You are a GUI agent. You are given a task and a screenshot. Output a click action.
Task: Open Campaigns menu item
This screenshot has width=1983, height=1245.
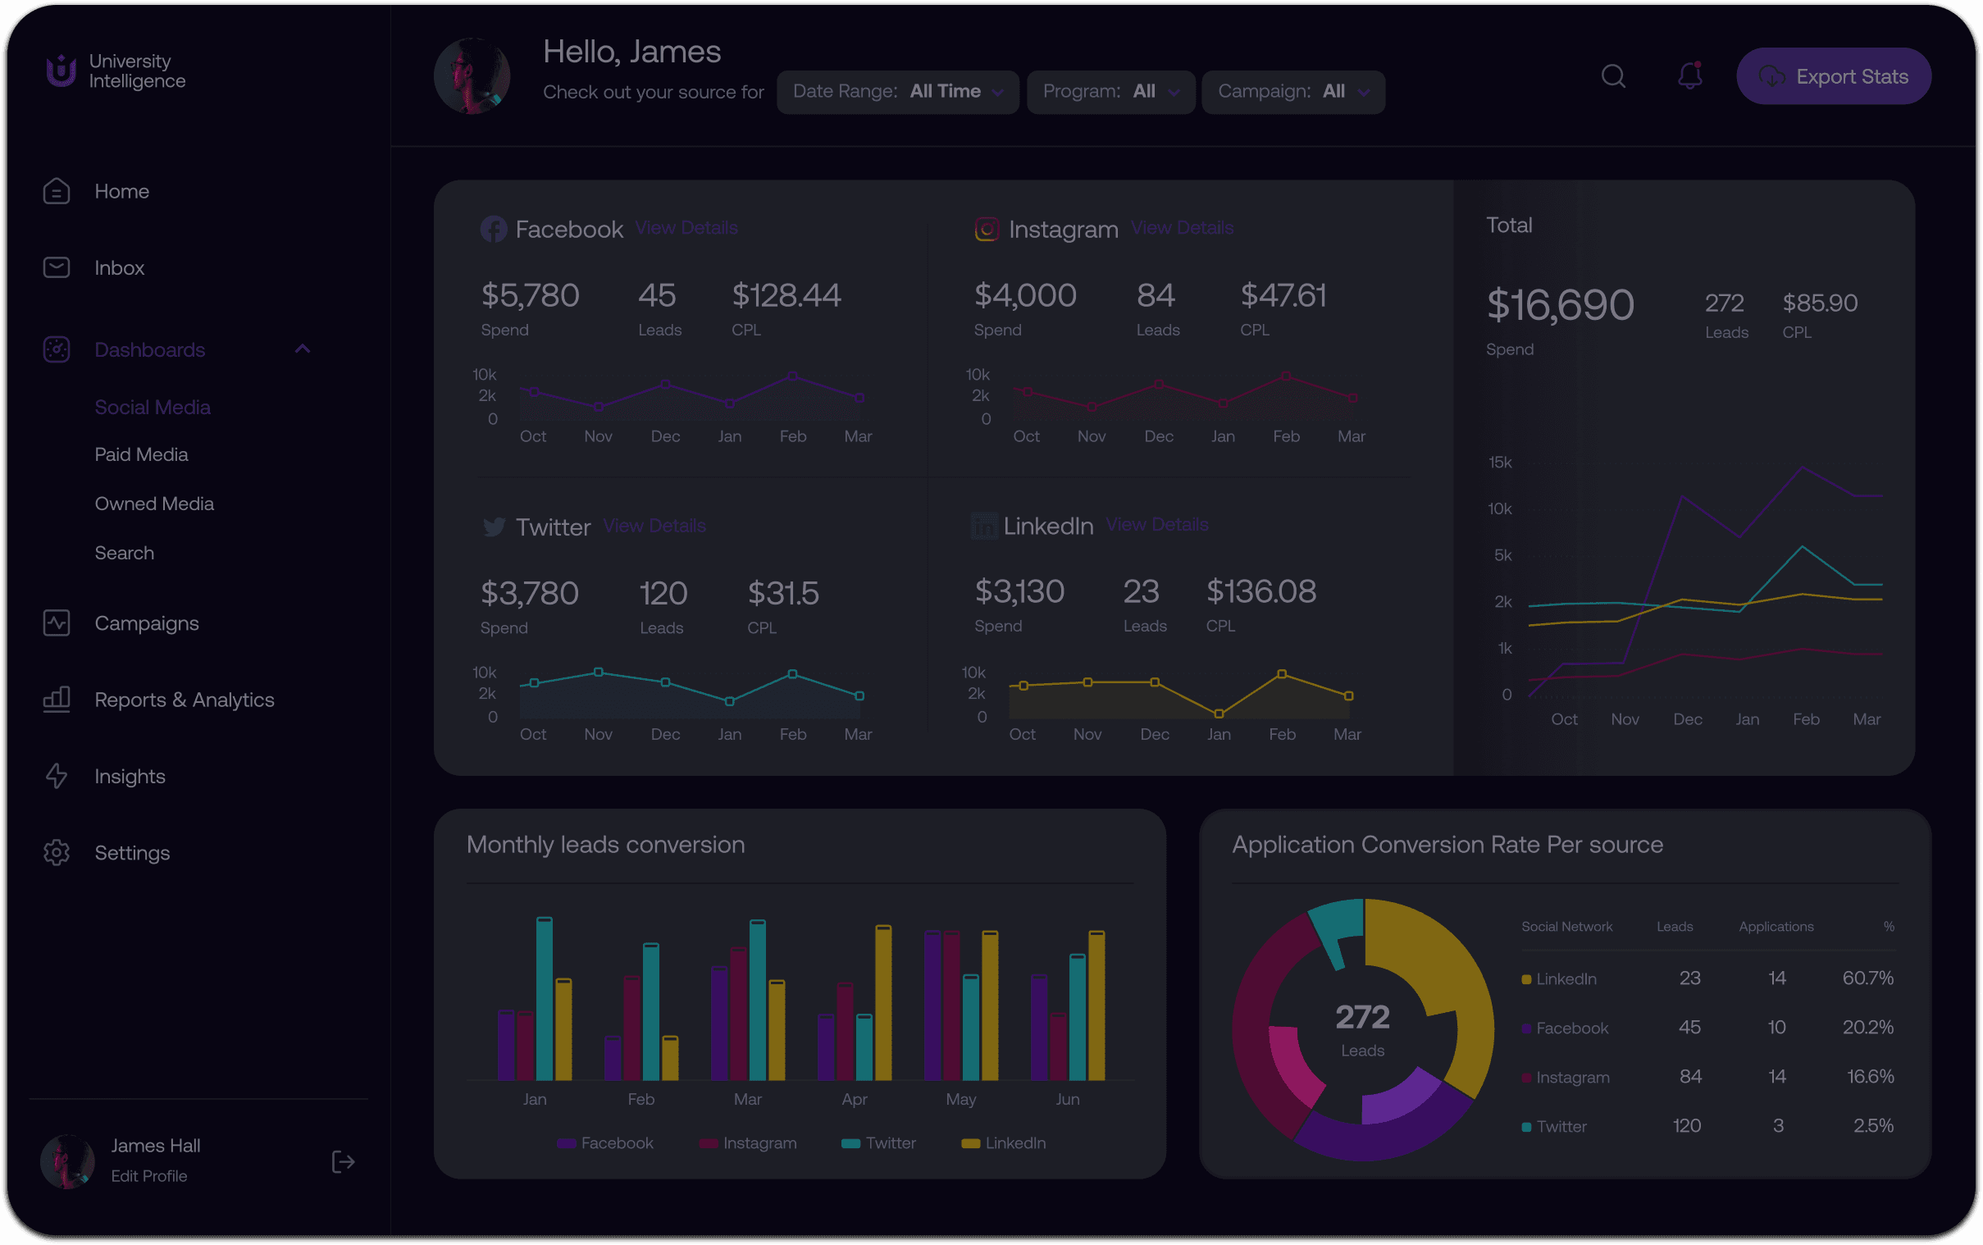pyautogui.click(x=147, y=623)
